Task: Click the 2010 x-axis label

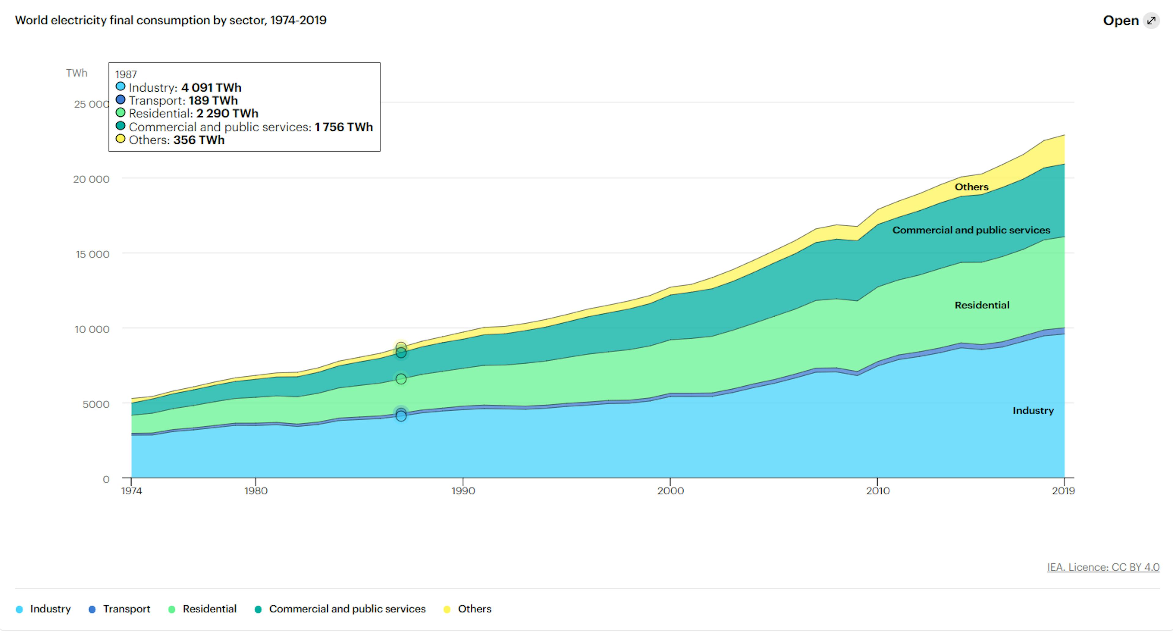Action: (878, 491)
